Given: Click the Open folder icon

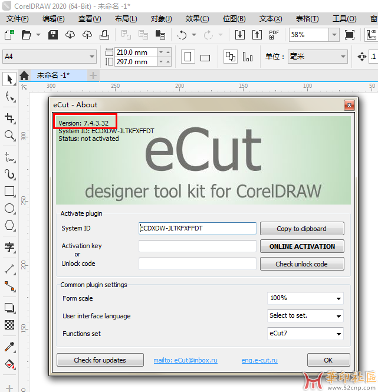Looking at the screenshot, I should point(27,35).
